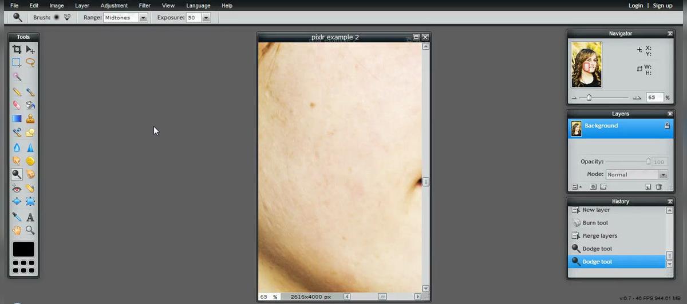Select the Magic Wand tool
Image resolution: width=687 pixels, height=304 pixels.
17,77
